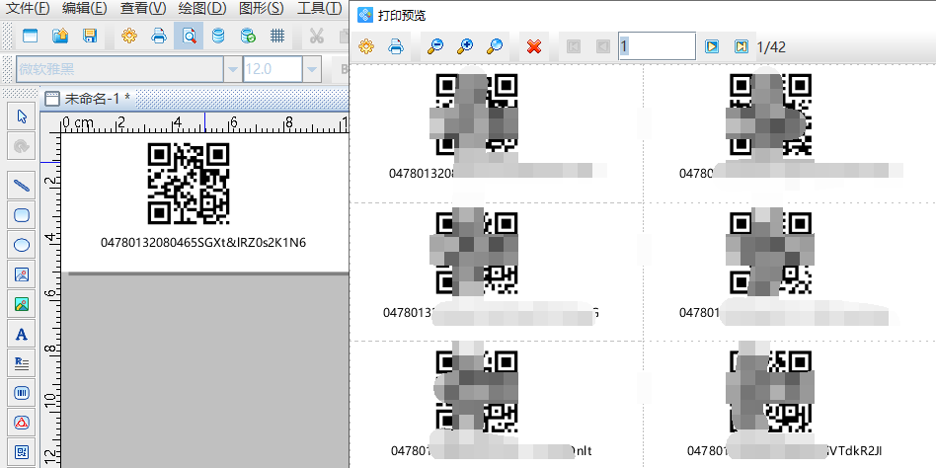Toggle the print preview magnifier icon in main toolbar

point(189,36)
